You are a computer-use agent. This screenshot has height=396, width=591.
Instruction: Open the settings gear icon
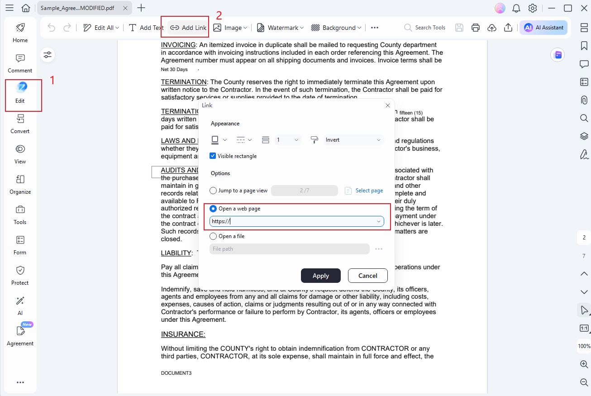[x=533, y=8]
